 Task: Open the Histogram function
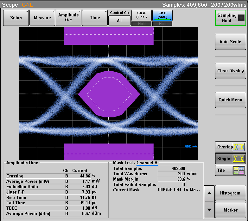(x=230, y=193)
